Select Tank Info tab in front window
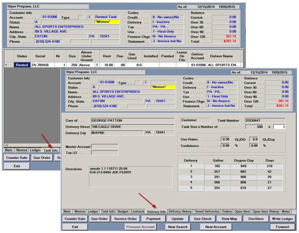Image resolution: width=299 pixels, height=233 pixels. coord(108,212)
